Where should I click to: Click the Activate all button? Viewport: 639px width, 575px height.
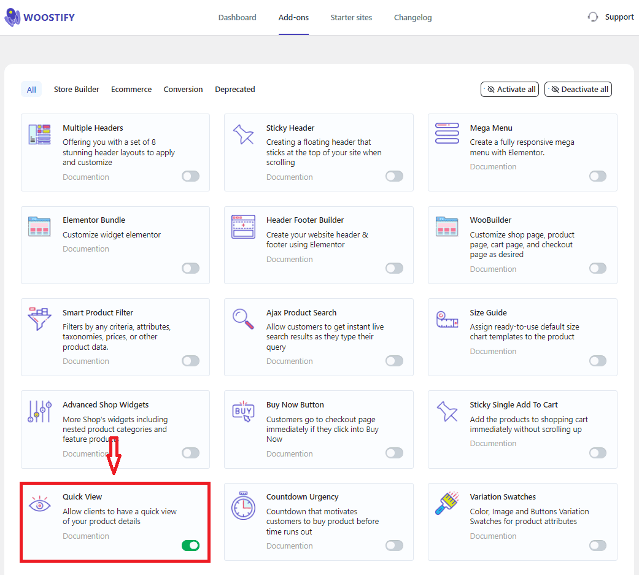[510, 89]
